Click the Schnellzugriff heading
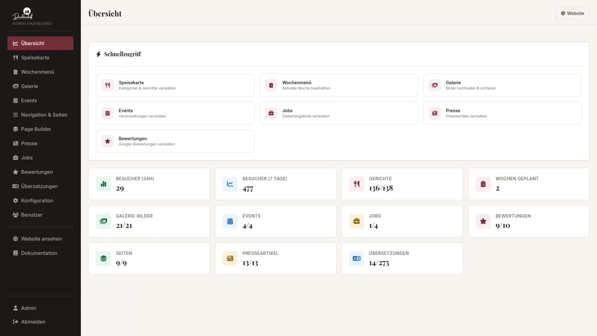The height and width of the screenshot is (336, 597). click(123, 54)
